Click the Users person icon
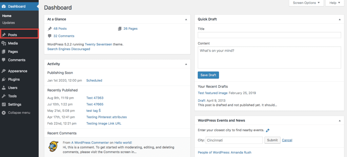Screen dimensions: 347x157 (x=3, y=88)
